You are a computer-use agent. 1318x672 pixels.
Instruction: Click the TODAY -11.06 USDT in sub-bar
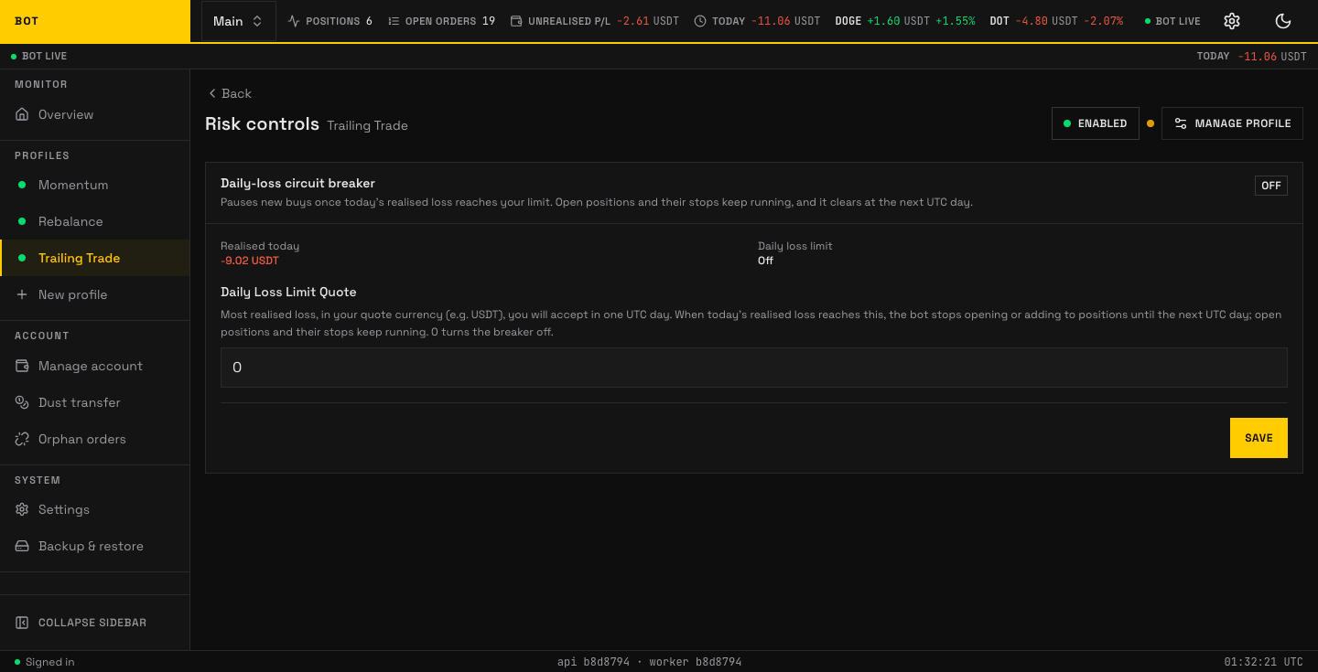(1251, 56)
